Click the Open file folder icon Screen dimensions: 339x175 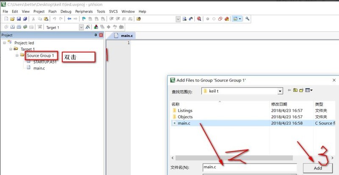click(12, 19)
